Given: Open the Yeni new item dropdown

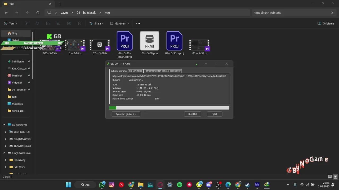Looking at the screenshot, I should coord(11,23).
